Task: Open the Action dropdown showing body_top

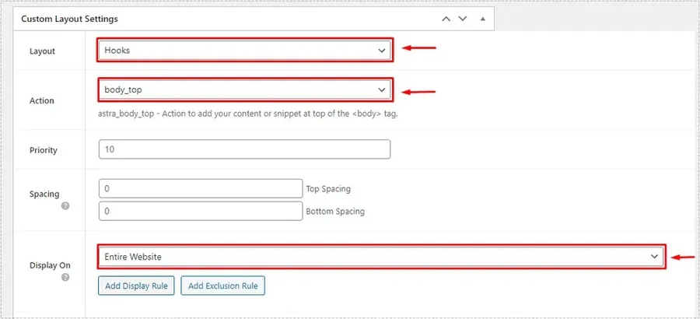Action: (245, 89)
